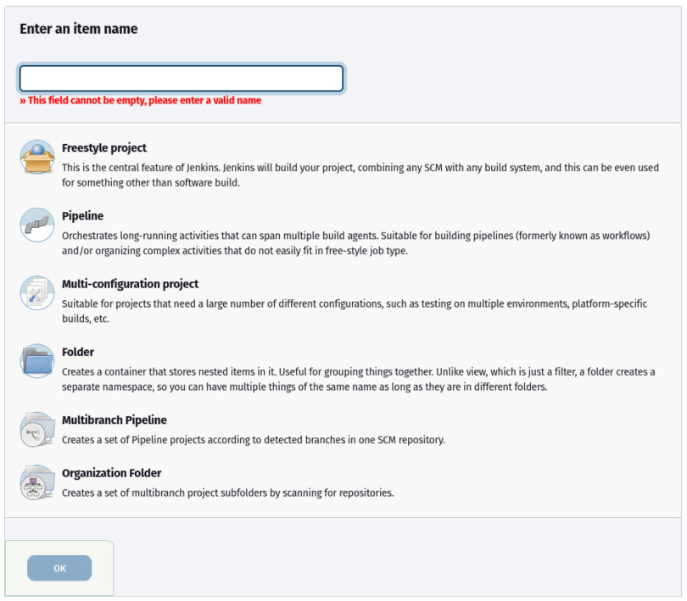Click the empty-field validation error message

point(140,100)
